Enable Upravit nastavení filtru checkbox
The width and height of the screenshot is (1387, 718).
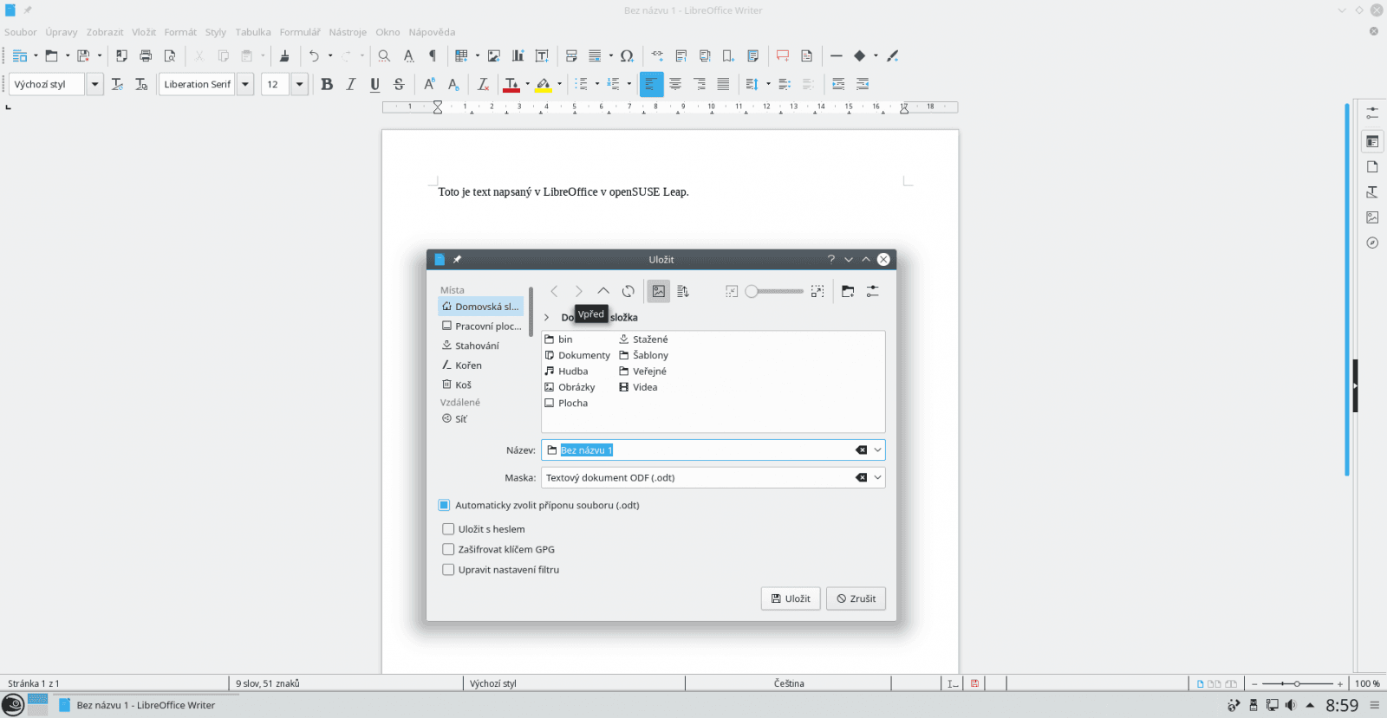(448, 570)
